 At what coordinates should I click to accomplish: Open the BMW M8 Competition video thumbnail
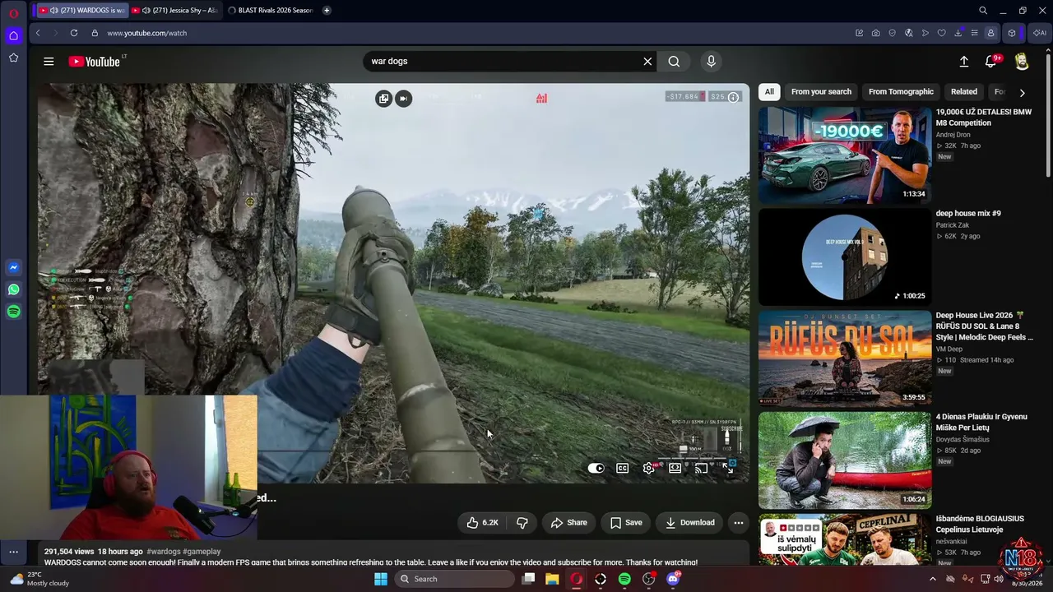click(x=845, y=155)
